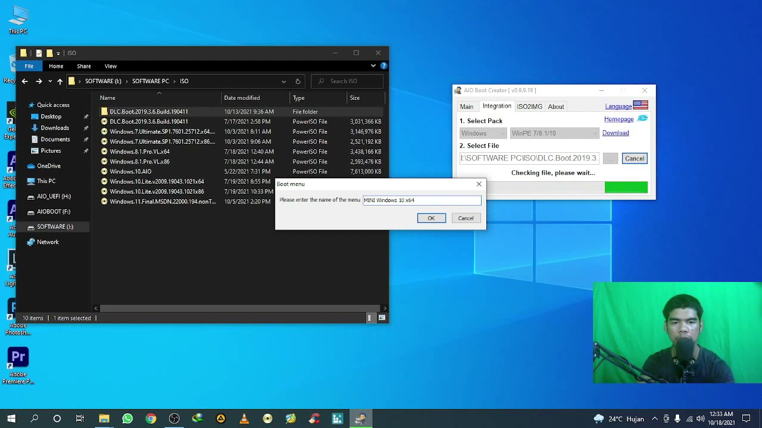
Task: Open the View ribbon tab
Action: (x=111, y=66)
